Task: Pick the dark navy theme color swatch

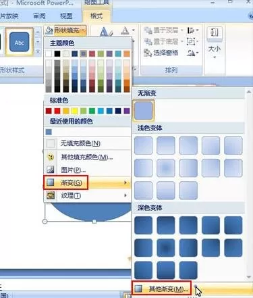Action: tap(75, 53)
